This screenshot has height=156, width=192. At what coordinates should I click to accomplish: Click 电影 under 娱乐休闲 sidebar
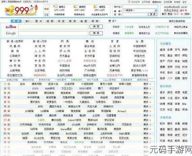point(185,93)
